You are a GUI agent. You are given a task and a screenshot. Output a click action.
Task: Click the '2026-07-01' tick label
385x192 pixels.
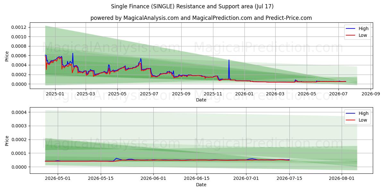tap(246, 179)
